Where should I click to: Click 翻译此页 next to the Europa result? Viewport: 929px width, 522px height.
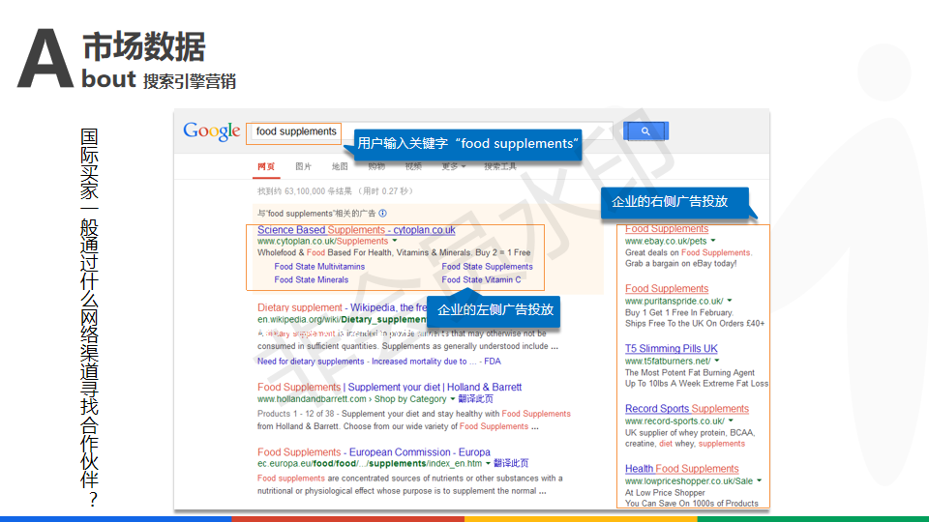point(511,464)
